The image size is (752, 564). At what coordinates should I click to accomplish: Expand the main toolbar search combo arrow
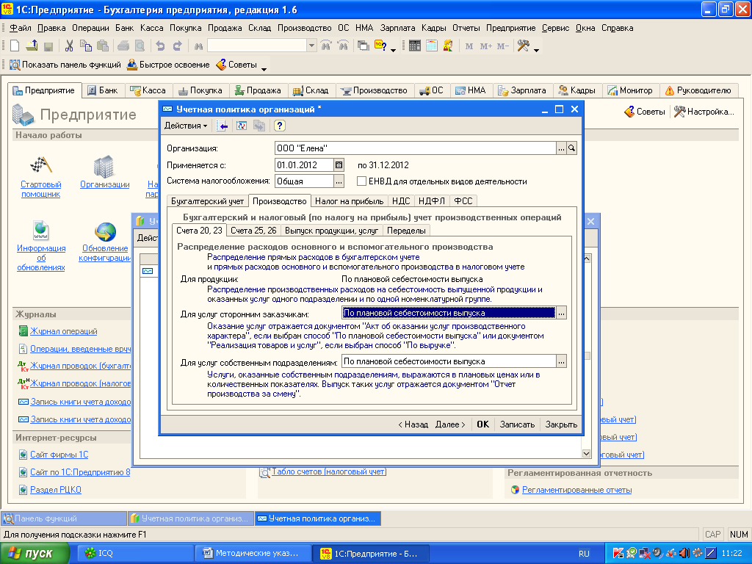click(311, 46)
